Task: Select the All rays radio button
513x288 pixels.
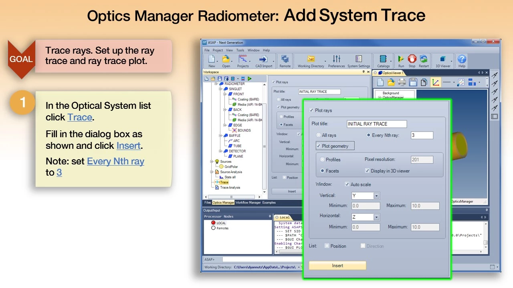Action: click(x=319, y=135)
